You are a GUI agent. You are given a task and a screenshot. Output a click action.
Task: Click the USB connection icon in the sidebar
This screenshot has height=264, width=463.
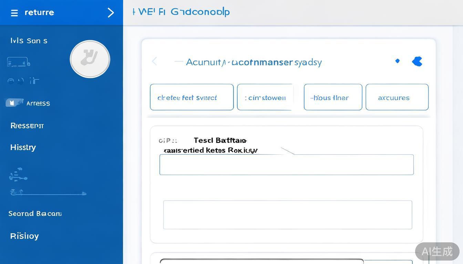(18, 175)
